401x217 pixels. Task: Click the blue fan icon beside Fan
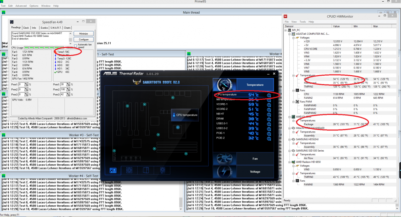[224, 159]
